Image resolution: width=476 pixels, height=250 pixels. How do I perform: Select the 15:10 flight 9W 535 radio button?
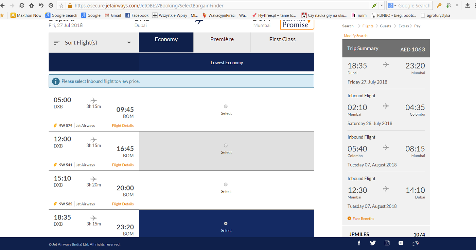(226, 184)
